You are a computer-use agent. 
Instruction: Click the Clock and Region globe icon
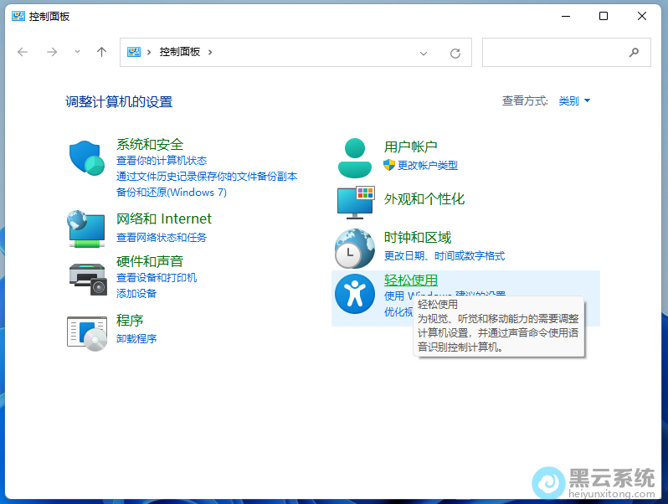354,248
